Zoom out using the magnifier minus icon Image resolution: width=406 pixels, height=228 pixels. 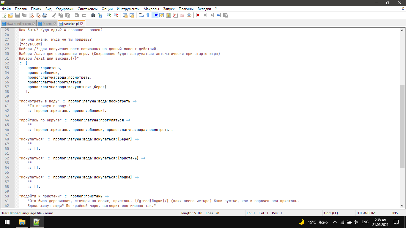tap(116, 15)
